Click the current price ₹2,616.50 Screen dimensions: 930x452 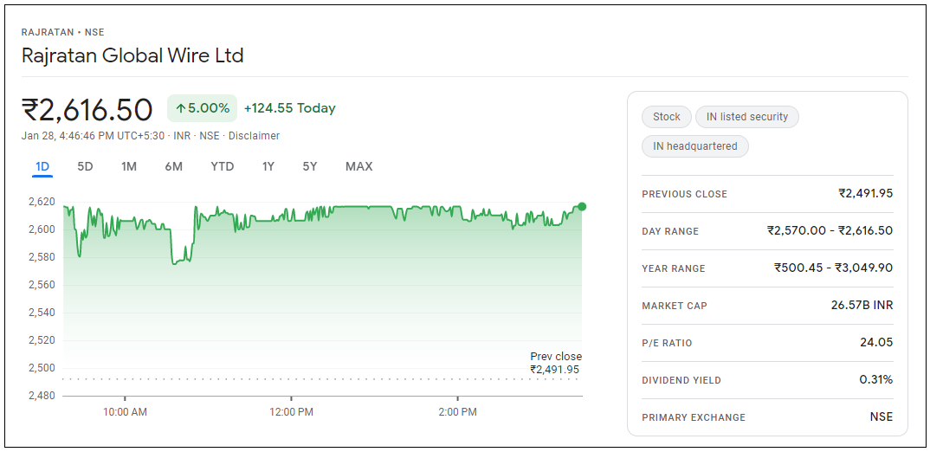[87, 110]
